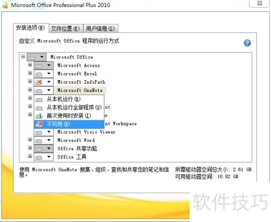271x222 pixels.
Task: Open install dropdown for Microsoft OneNote
Action: [43, 90]
